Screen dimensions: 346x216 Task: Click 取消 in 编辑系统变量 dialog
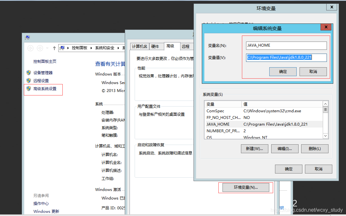click(313, 72)
